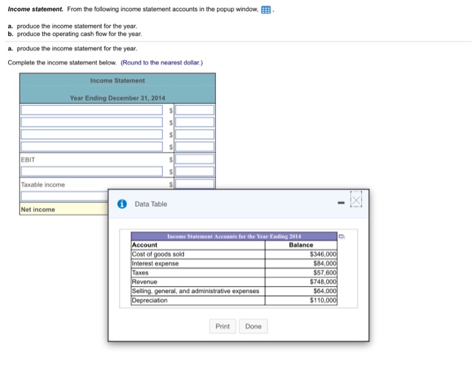Click the $64,000 balance cell
475x377 pixels.
point(301,291)
